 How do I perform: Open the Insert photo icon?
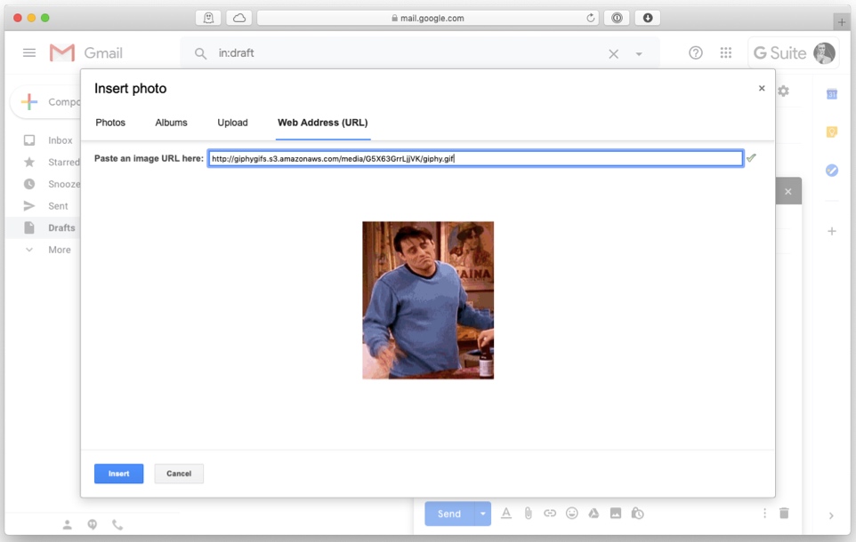(617, 513)
